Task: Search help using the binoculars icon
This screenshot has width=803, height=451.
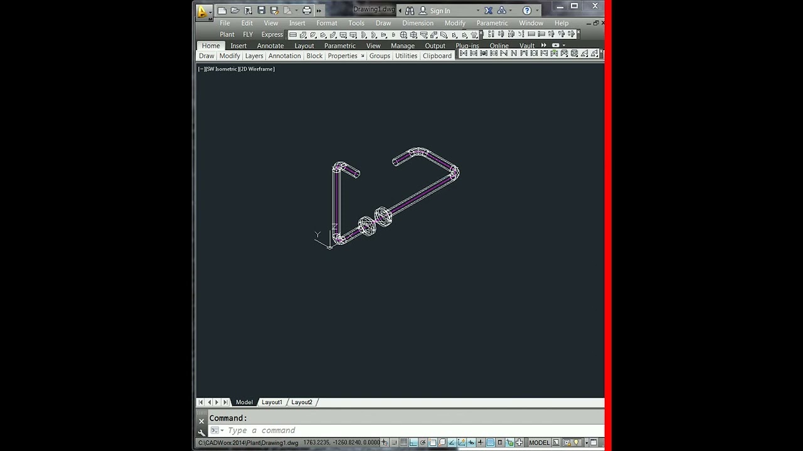Action: [409, 11]
